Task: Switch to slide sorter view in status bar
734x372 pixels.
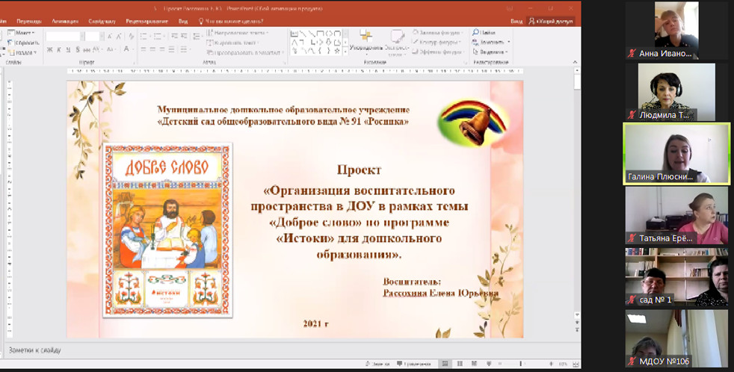Action: (x=458, y=364)
